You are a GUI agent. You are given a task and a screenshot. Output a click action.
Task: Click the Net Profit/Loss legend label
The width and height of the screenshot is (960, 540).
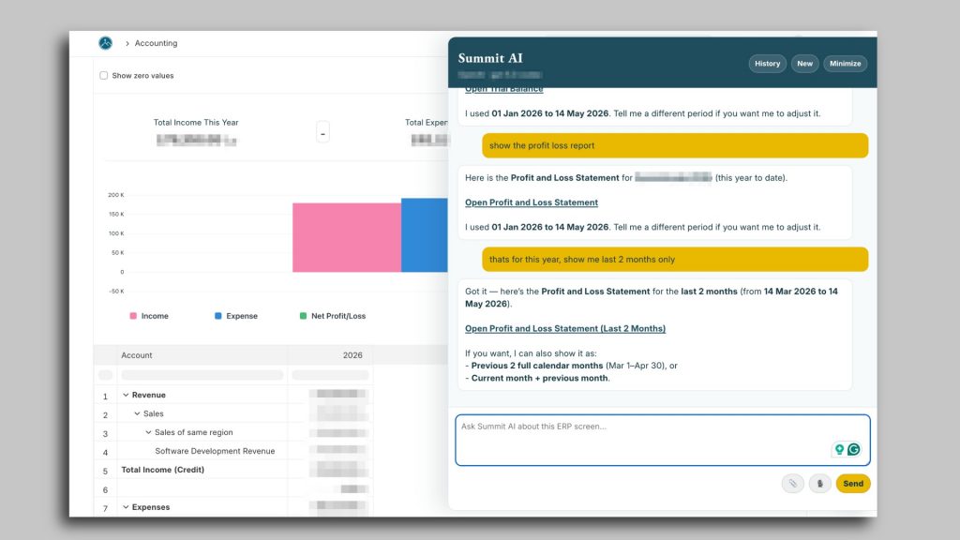[x=338, y=316]
